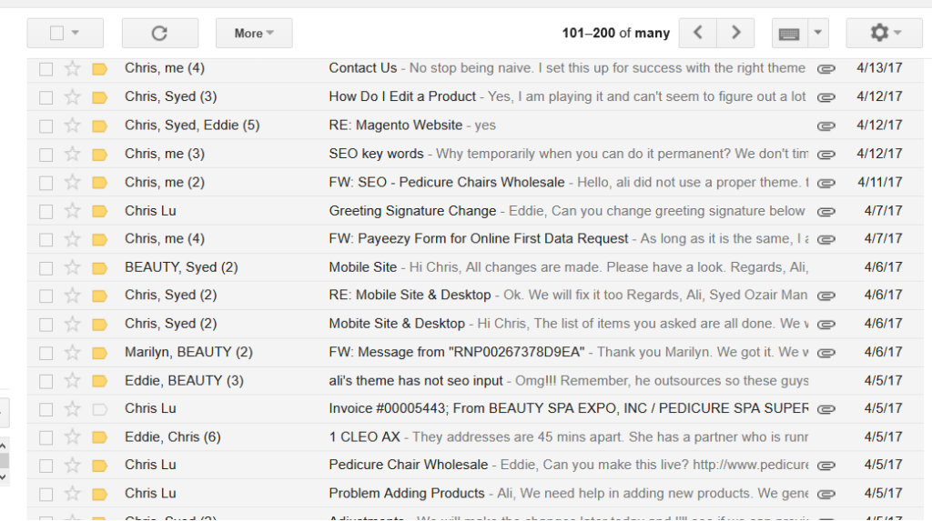Go to older messages with right arrow

(735, 34)
